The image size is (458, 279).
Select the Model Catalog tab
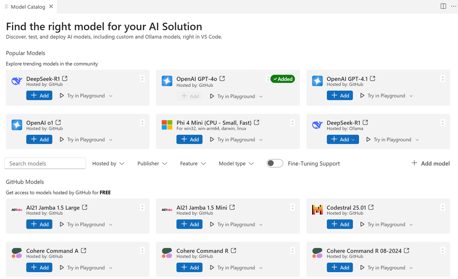[x=28, y=6]
